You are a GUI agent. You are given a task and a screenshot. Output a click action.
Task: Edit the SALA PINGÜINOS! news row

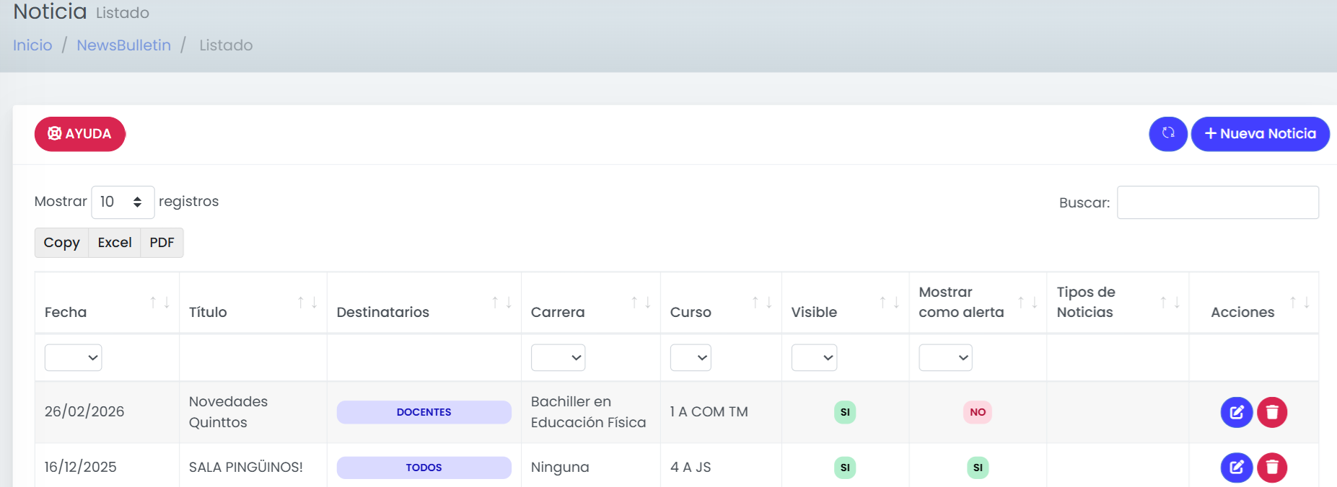[1237, 468]
